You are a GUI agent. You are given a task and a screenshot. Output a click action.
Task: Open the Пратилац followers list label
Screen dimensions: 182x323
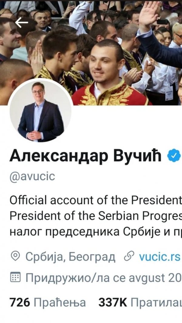point(157,303)
